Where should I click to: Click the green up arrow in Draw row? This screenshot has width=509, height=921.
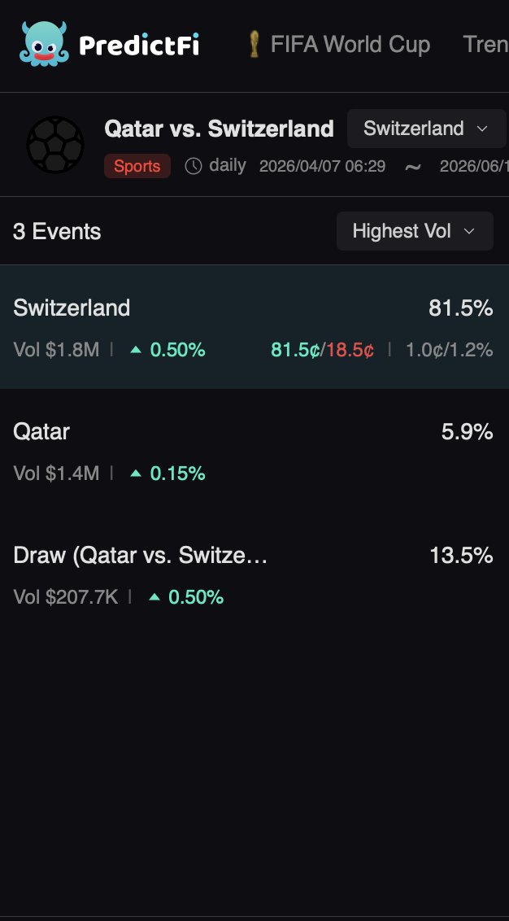pos(154,596)
